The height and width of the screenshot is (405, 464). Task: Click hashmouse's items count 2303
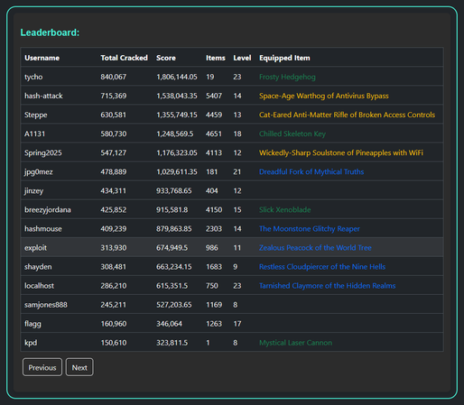(214, 229)
